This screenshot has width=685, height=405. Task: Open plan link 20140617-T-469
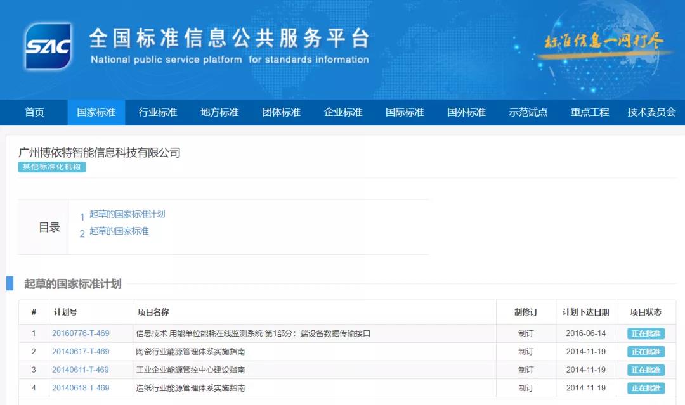(x=81, y=352)
